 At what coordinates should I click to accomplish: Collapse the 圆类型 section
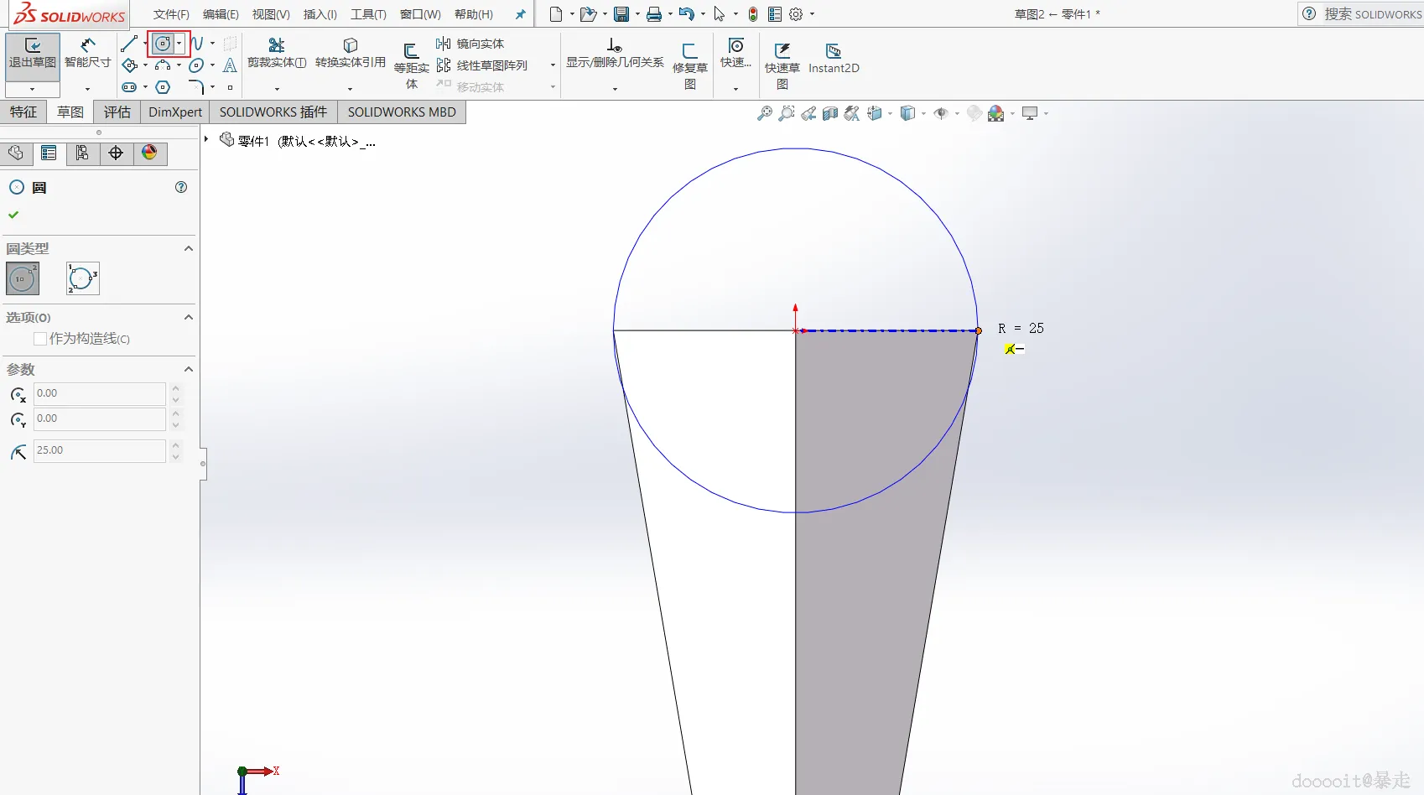[189, 248]
